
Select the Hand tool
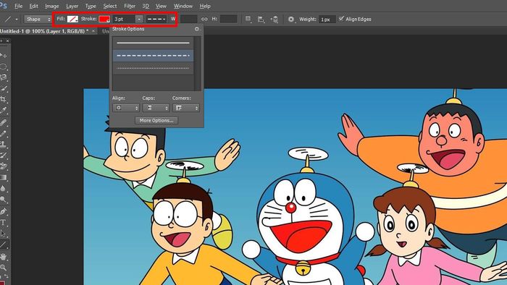[x=3, y=257]
